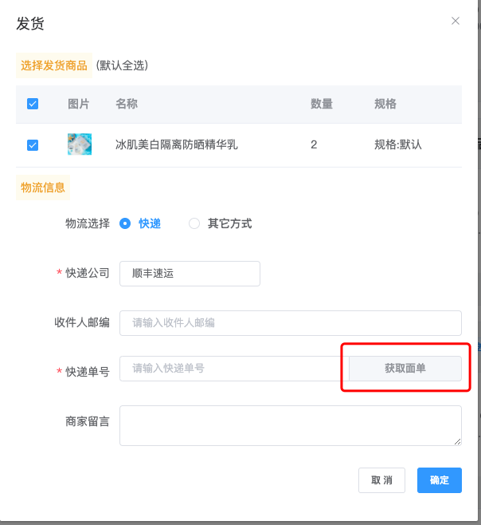The height and width of the screenshot is (525, 481).
Task: Uncheck the 冰肌美白隔离防晒精华乳 product checkbox
Action: point(33,145)
